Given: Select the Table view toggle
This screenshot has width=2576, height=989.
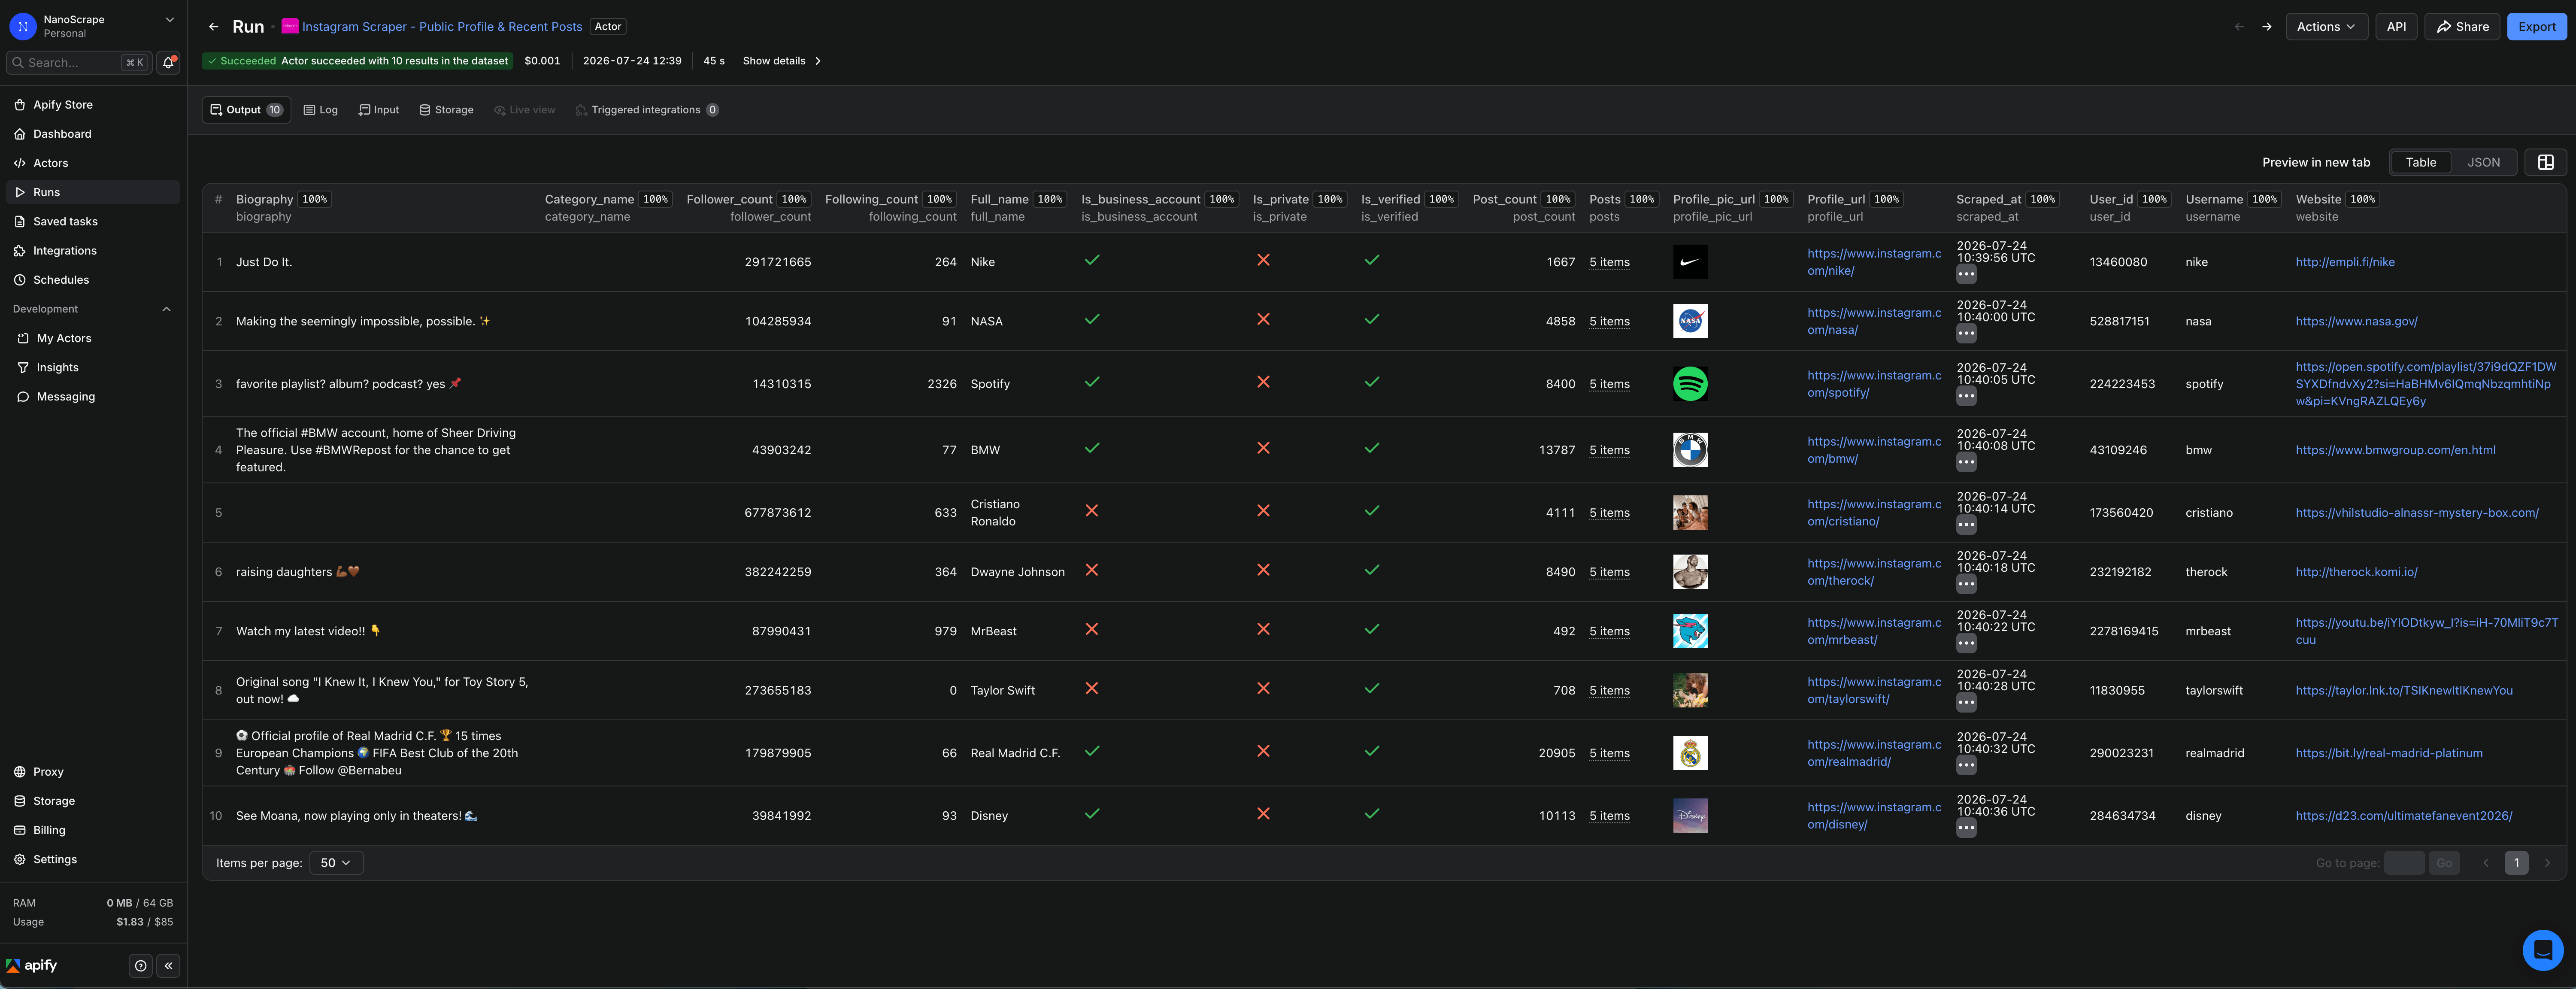Looking at the screenshot, I should [2420, 162].
